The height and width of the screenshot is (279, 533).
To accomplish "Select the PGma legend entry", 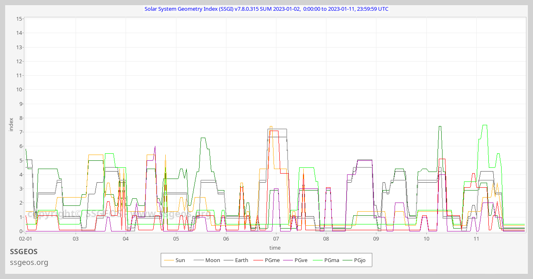I will click(326, 260).
